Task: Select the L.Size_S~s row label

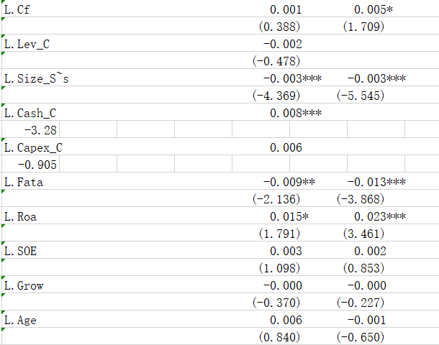Action: (36, 78)
